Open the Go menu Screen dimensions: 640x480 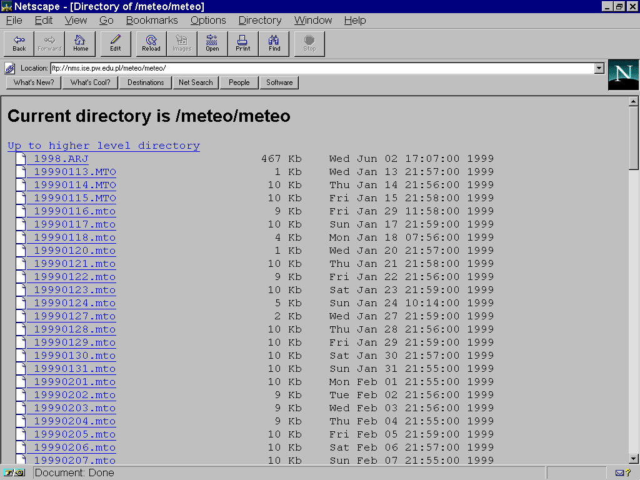pyautogui.click(x=106, y=21)
